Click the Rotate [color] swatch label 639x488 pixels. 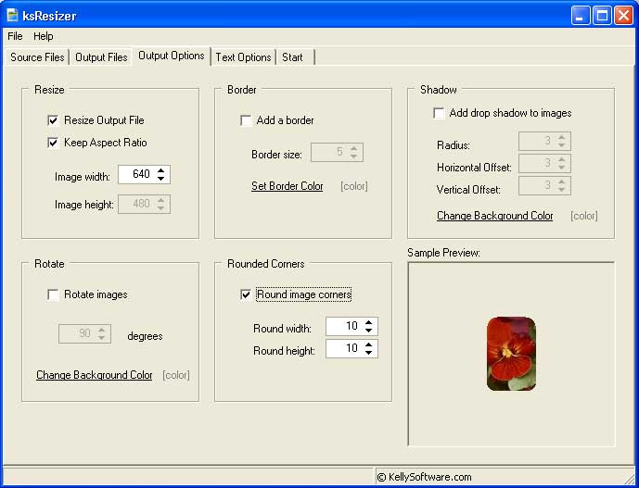point(176,375)
